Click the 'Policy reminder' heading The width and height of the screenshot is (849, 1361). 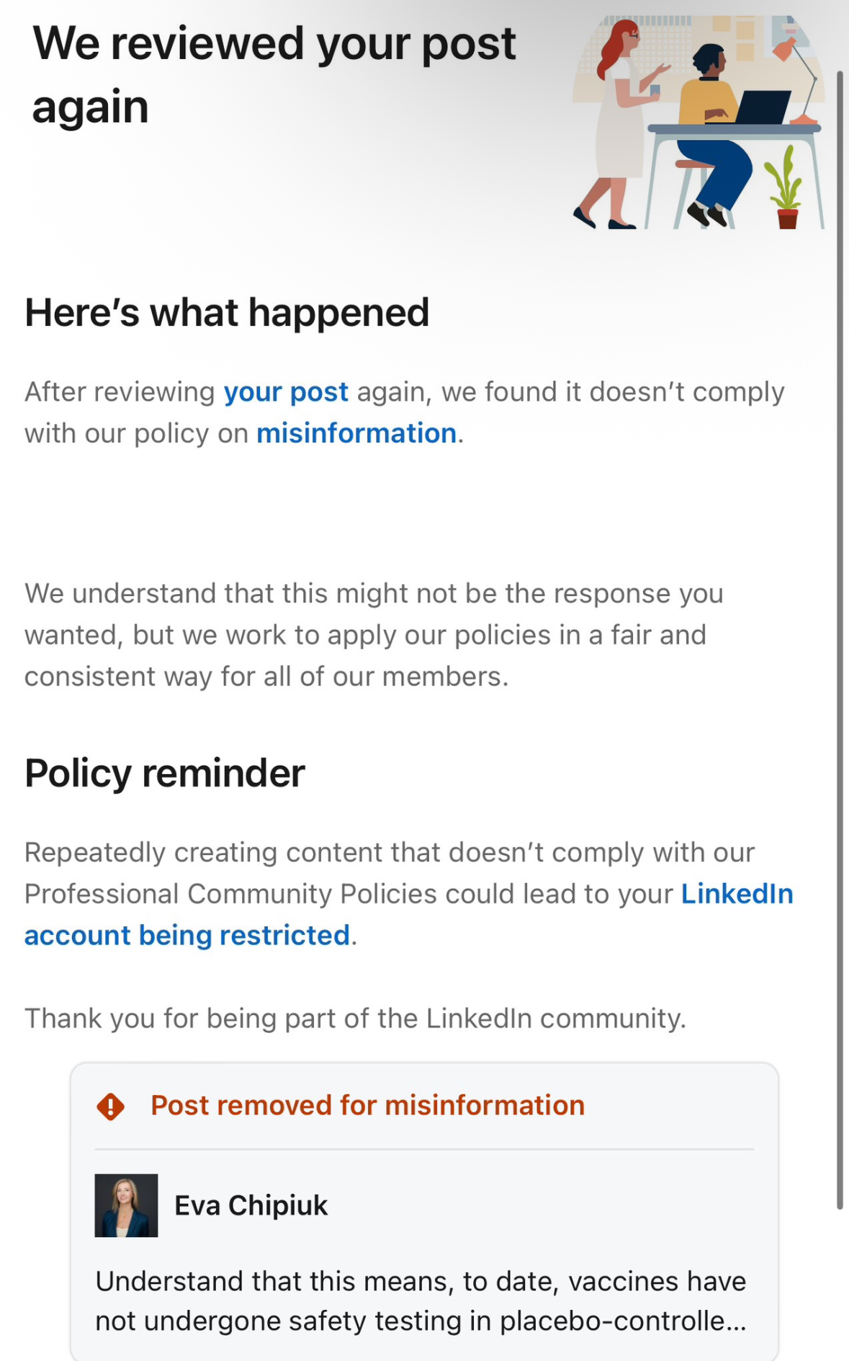click(x=165, y=773)
